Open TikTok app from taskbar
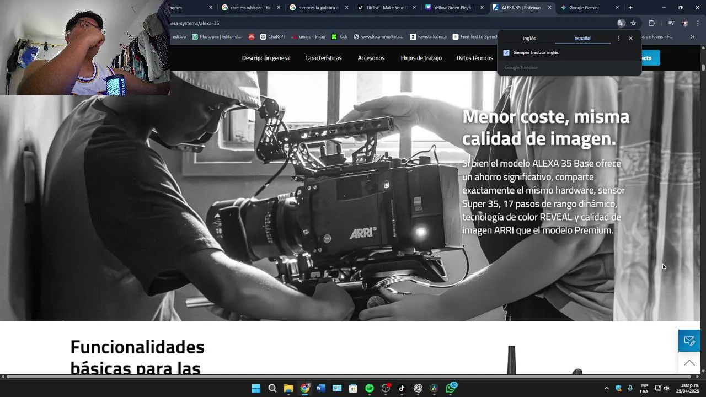The image size is (706, 397). pos(402,388)
